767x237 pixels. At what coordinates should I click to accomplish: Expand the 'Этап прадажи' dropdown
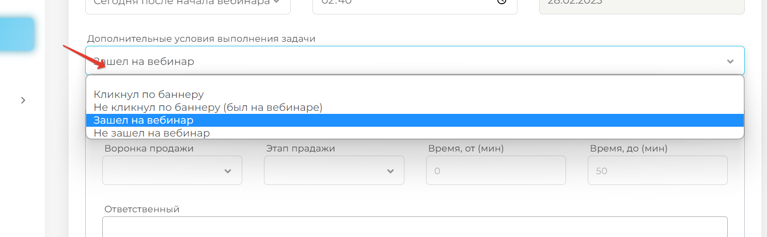tap(334, 171)
